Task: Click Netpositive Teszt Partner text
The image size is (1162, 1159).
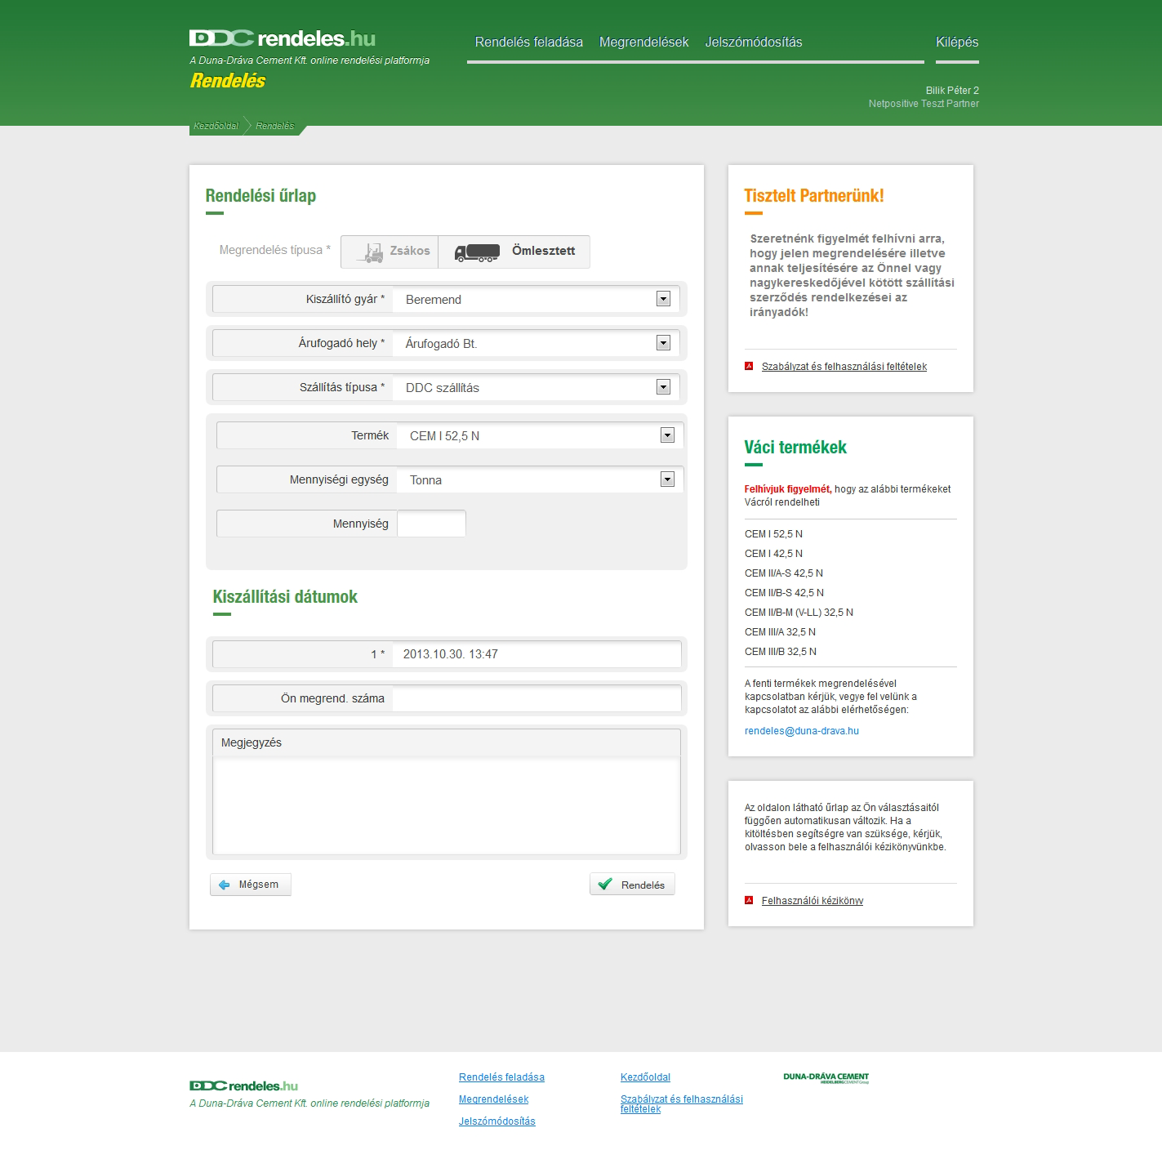Action: click(x=924, y=104)
